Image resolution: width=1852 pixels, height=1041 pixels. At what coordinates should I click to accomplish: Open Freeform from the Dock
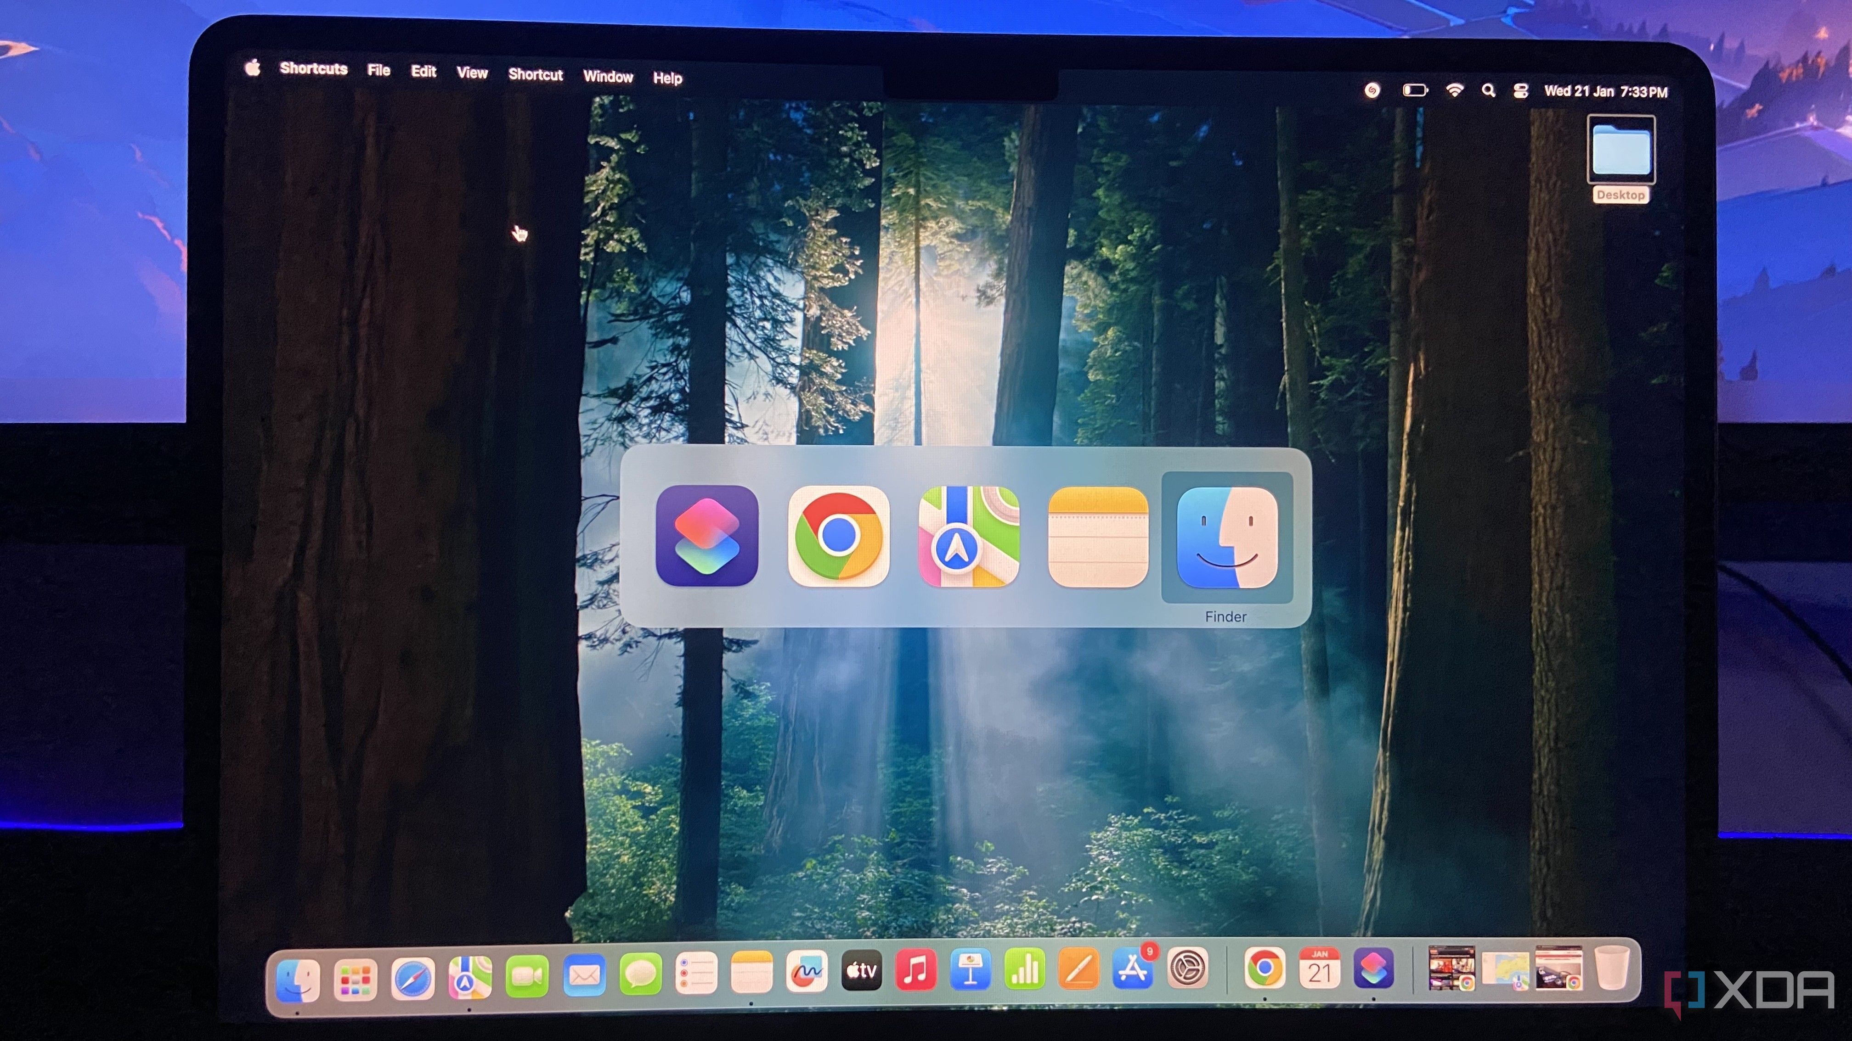[x=806, y=971]
